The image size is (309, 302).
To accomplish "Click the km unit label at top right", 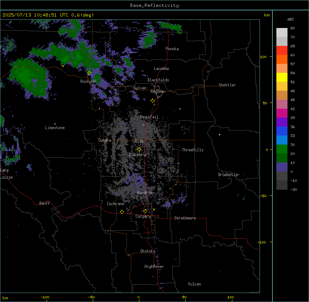I will coord(267,15).
